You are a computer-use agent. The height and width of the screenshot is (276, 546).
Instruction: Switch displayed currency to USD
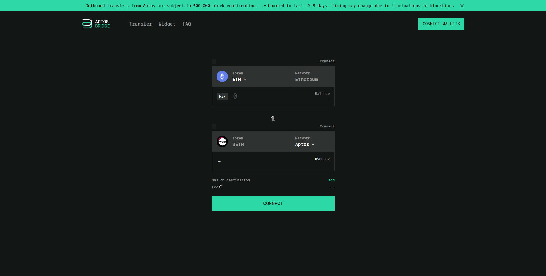pos(318,159)
